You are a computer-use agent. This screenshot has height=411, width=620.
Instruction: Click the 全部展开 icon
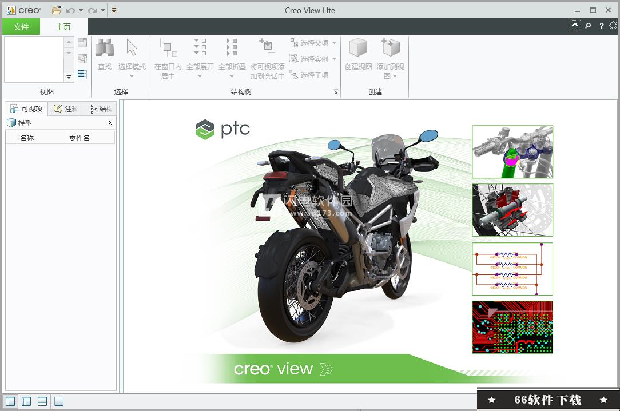(x=200, y=47)
